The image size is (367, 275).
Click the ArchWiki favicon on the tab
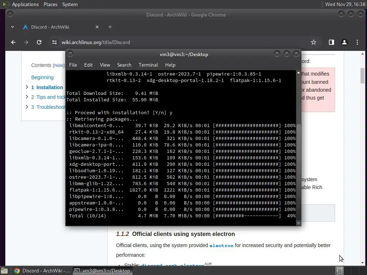pyautogui.click(x=25, y=27)
